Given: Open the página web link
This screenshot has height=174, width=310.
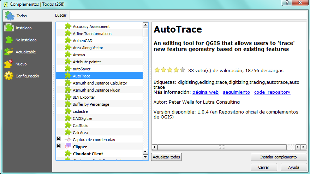Looking at the screenshot, I should tap(205, 92).
